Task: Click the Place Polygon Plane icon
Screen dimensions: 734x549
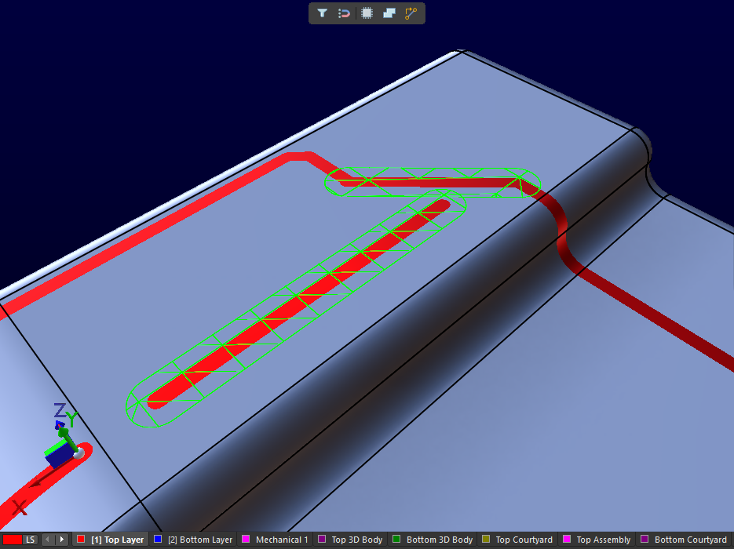Action: click(389, 13)
